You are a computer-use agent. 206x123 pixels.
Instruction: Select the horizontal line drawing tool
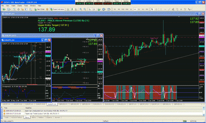click(x=165, y=9)
